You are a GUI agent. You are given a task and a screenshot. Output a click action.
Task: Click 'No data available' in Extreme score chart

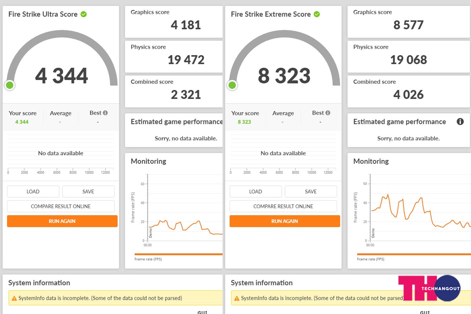point(283,153)
